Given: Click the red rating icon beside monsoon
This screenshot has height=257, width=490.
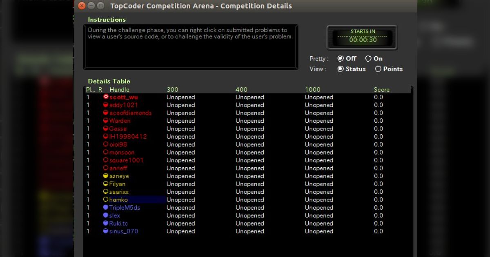Looking at the screenshot, I should [106, 153].
